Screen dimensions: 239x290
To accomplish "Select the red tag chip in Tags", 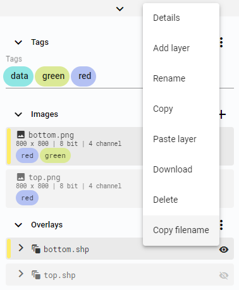I will (83, 76).
